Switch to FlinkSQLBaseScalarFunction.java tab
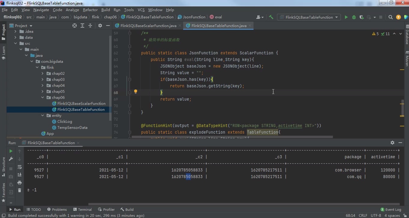The height and width of the screenshot is (218, 409). (x=148, y=26)
